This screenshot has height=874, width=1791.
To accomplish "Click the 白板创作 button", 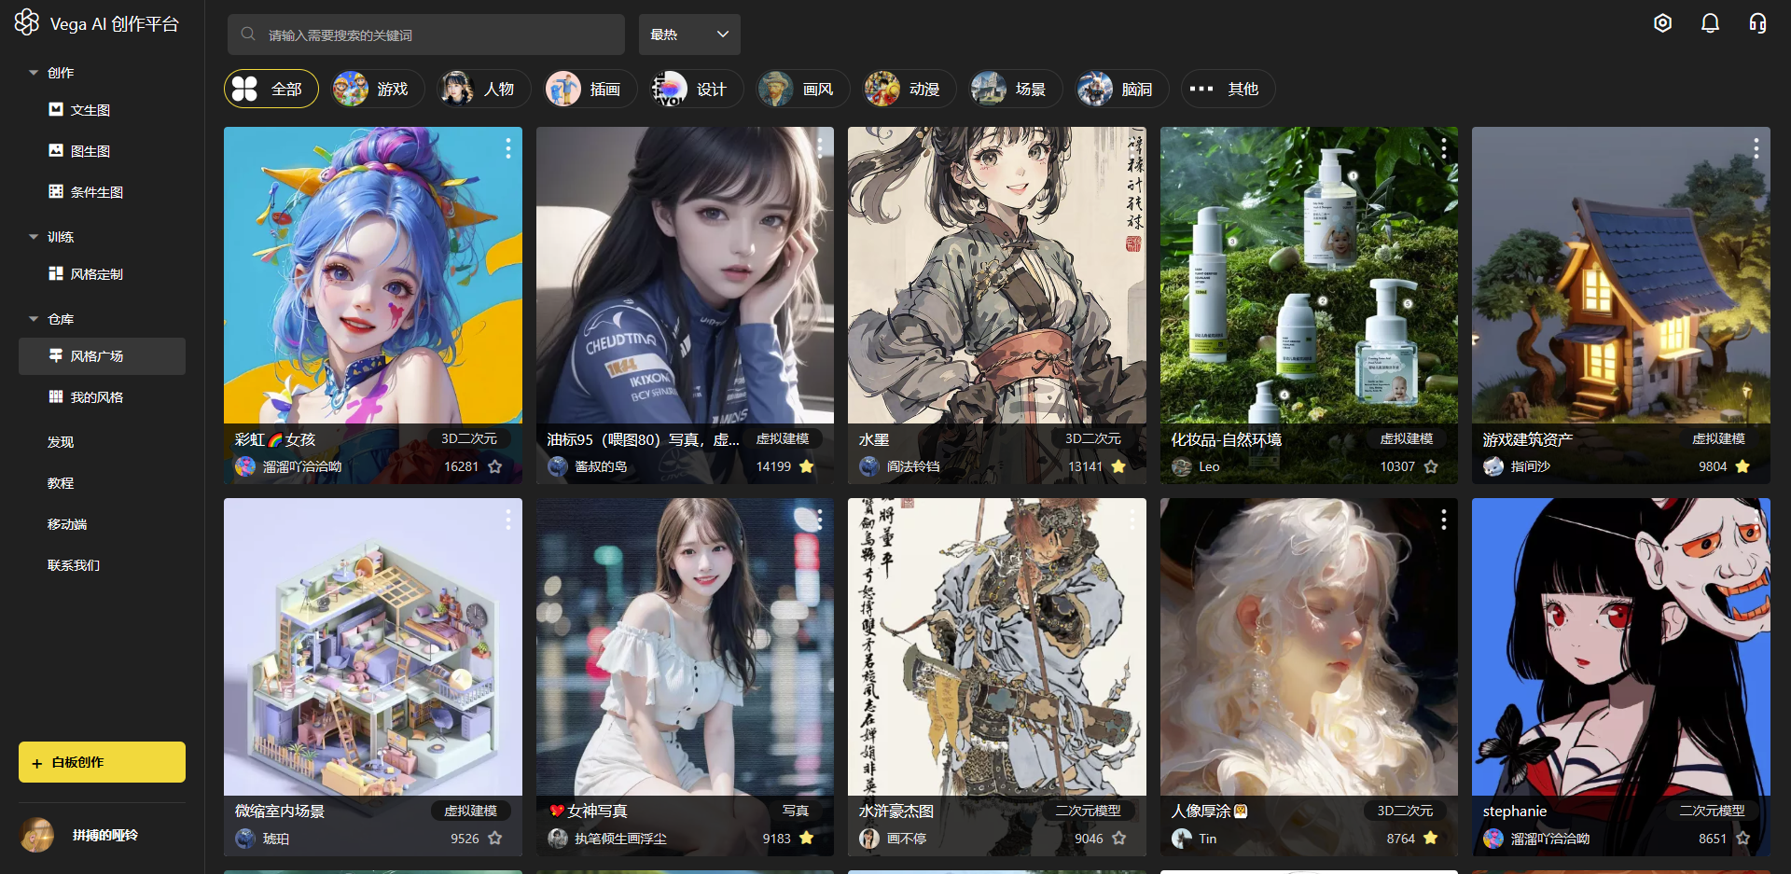I will [x=101, y=761].
